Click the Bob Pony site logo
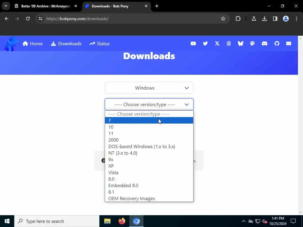 (x=11, y=44)
